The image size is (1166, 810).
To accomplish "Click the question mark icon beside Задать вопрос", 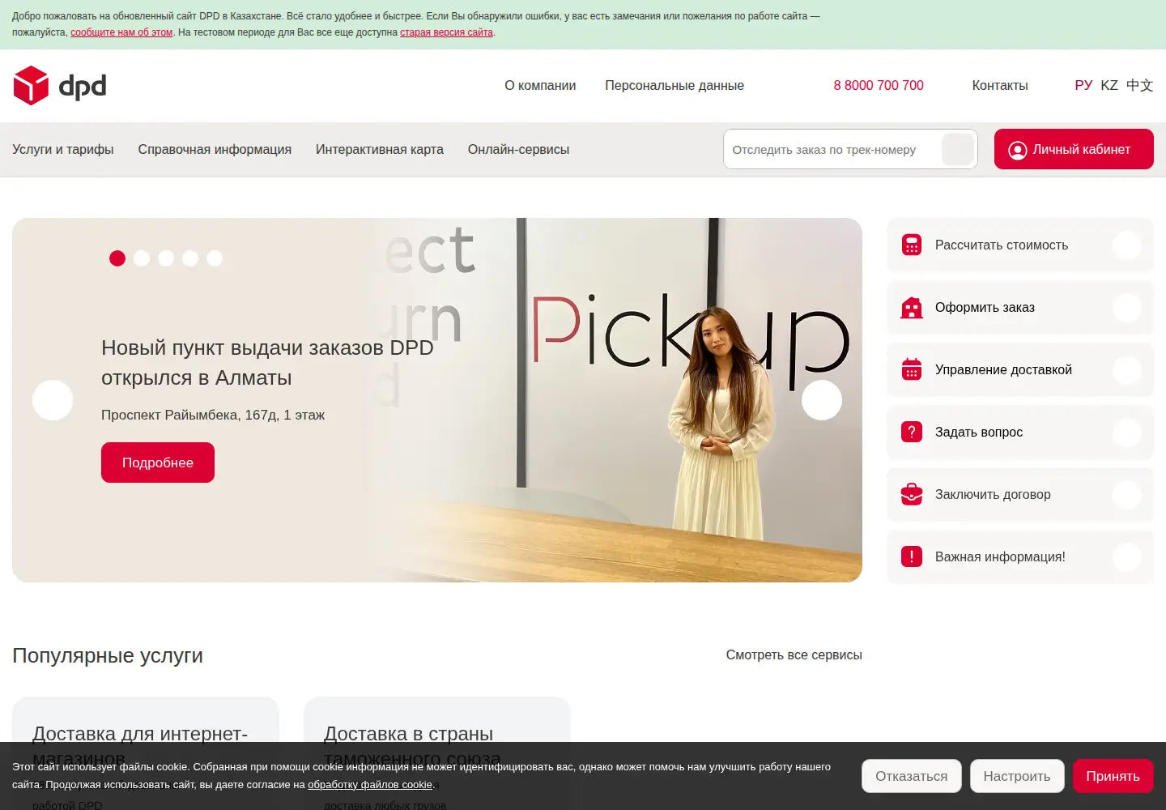I will [x=912, y=432].
